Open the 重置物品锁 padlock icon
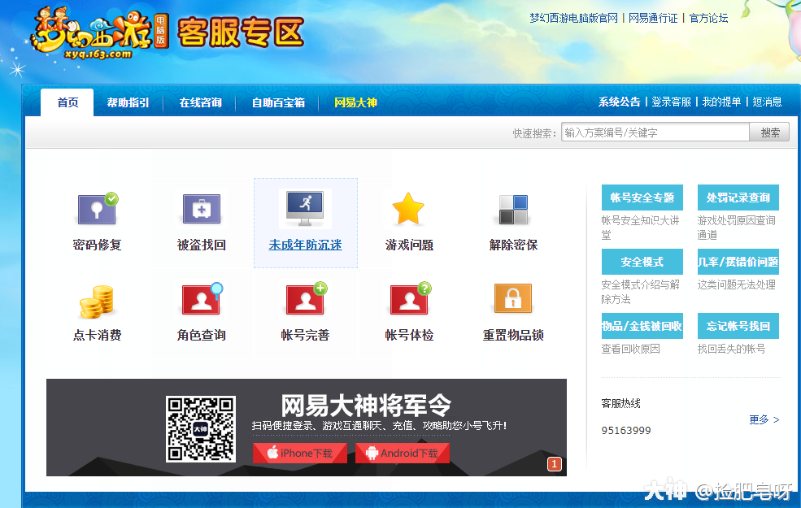Viewport: 801px width, 508px height. [x=513, y=298]
